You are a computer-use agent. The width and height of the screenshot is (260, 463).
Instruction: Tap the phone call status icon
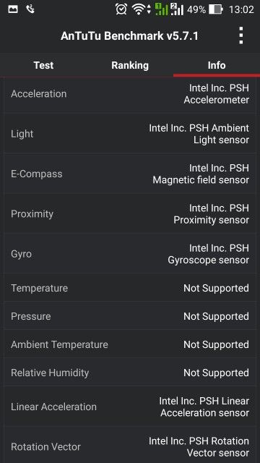[x=30, y=9]
